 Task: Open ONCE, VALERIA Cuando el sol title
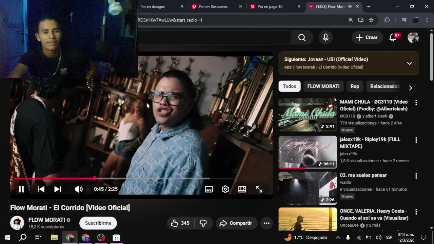pos(374,215)
